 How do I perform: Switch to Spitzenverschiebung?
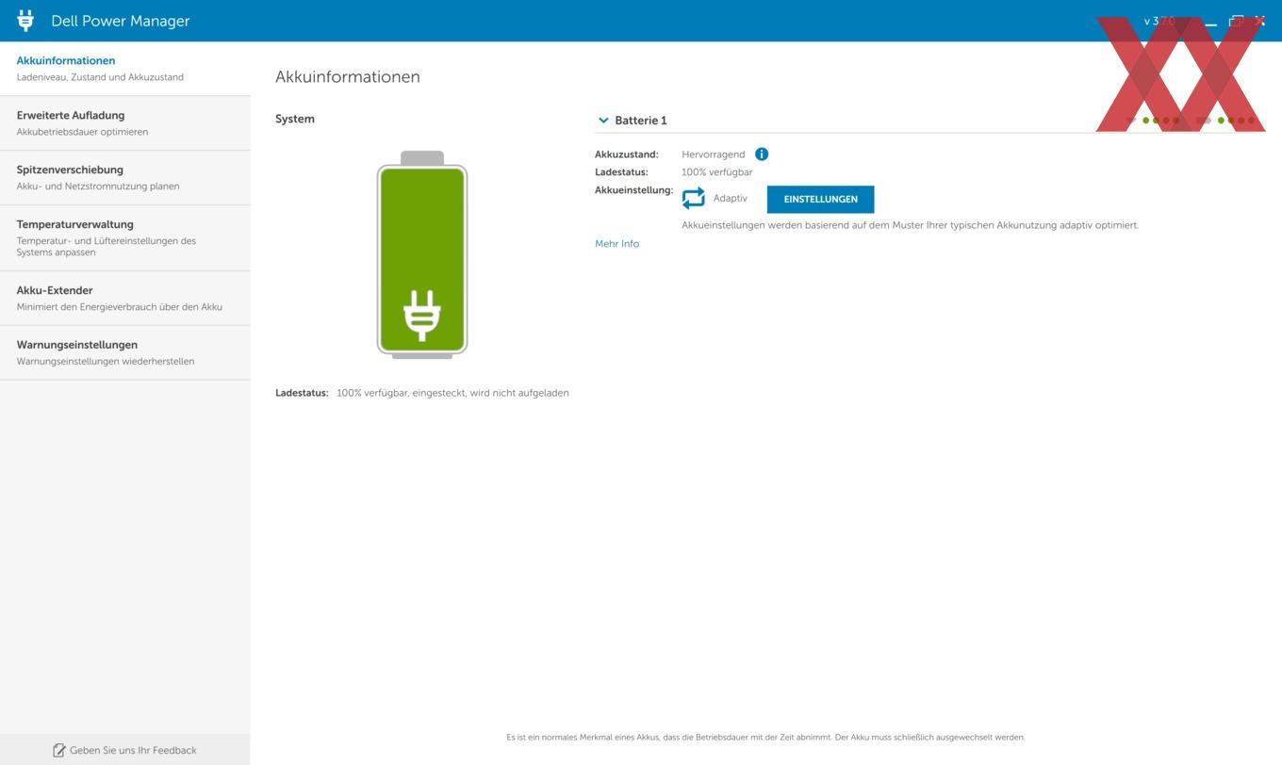point(125,178)
